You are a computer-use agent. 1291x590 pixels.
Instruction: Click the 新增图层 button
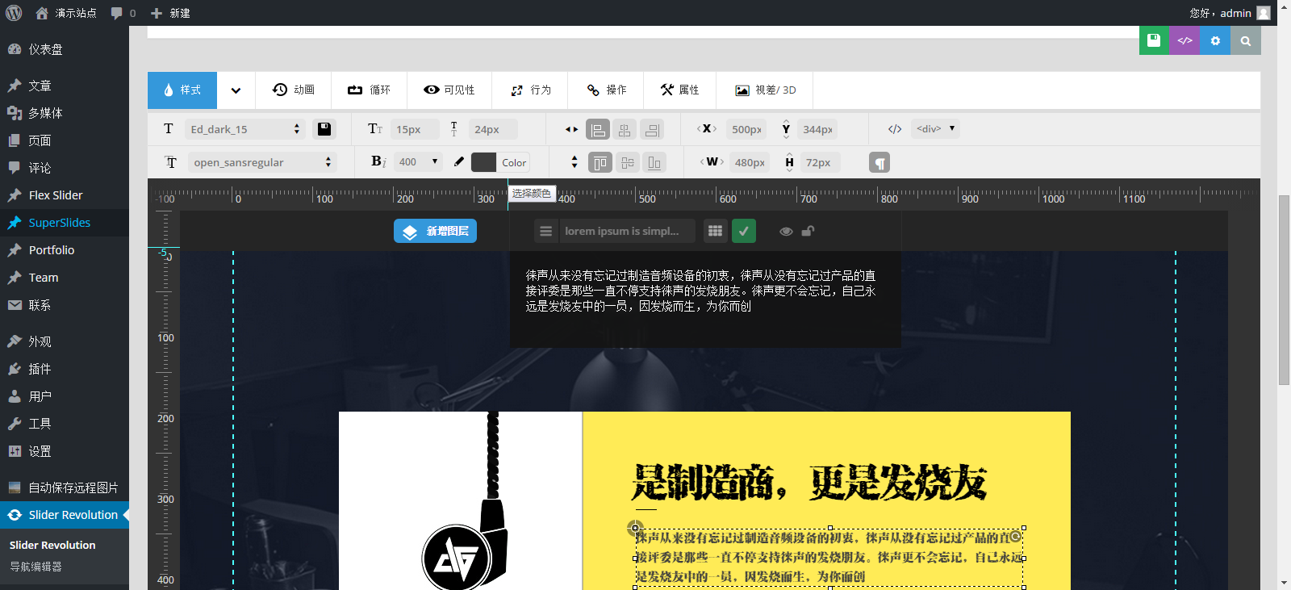[435, 231]
